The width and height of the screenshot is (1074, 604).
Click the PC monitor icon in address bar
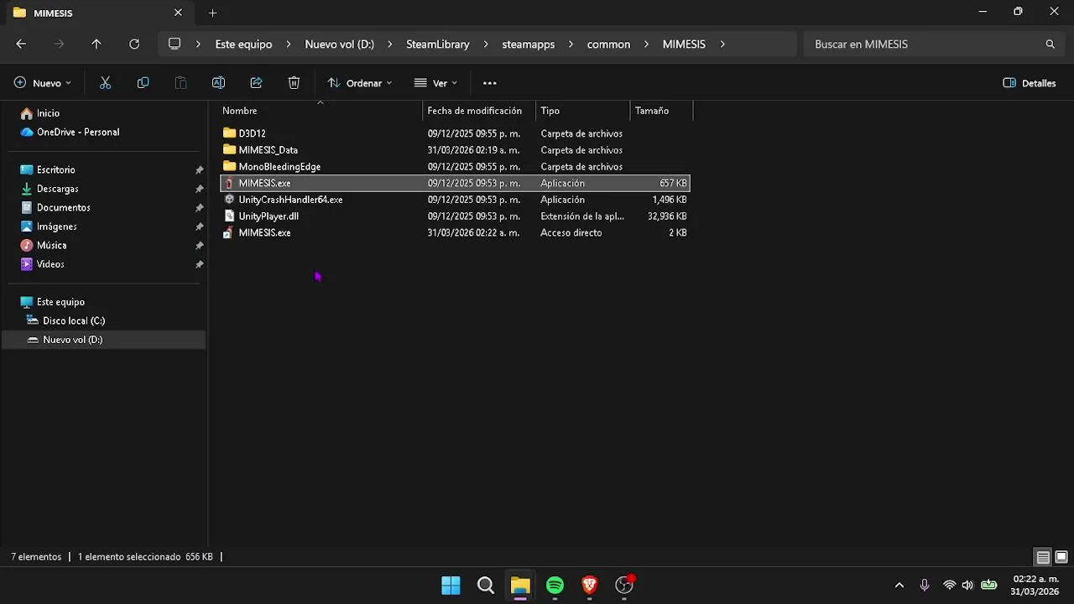pos(175,44)
